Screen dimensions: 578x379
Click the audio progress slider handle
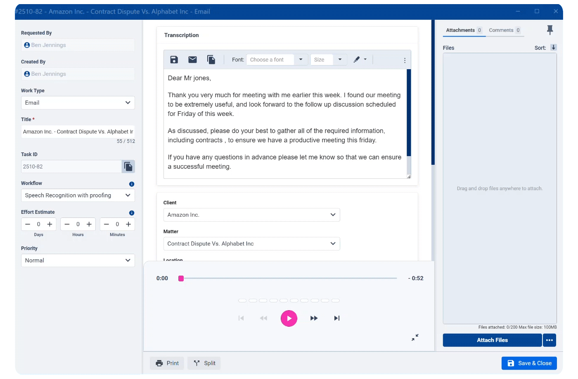coord(181,278)
